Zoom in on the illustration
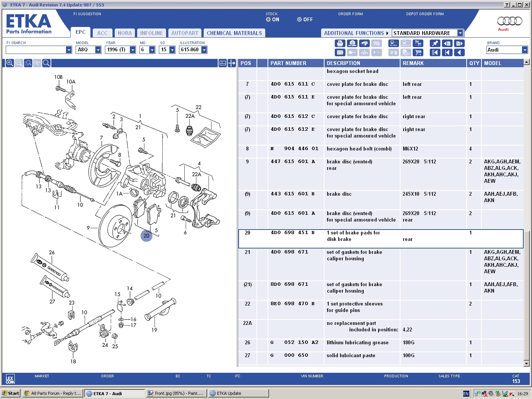Screen dimensions: 532x399 (9, 63)
